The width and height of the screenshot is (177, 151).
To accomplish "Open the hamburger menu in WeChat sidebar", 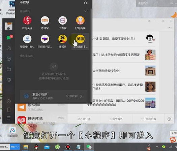I will point(9,118).
